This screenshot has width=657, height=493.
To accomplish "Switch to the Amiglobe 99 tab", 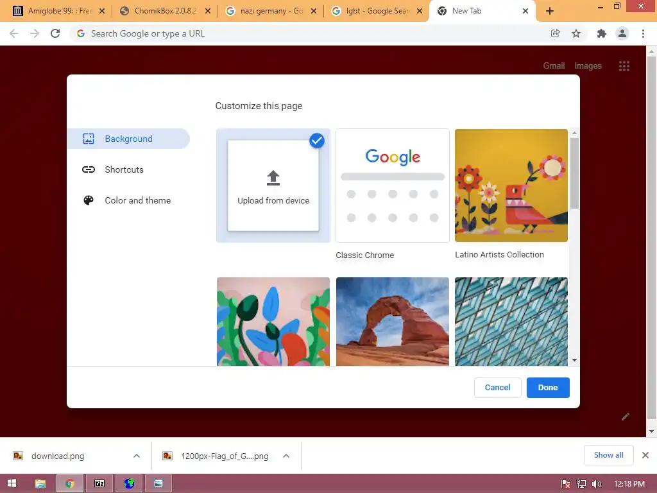I will click(x=58, y=11).
